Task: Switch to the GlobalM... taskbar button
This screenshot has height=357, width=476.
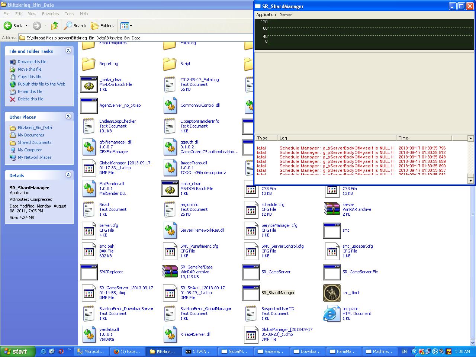Action: point(236,351)
